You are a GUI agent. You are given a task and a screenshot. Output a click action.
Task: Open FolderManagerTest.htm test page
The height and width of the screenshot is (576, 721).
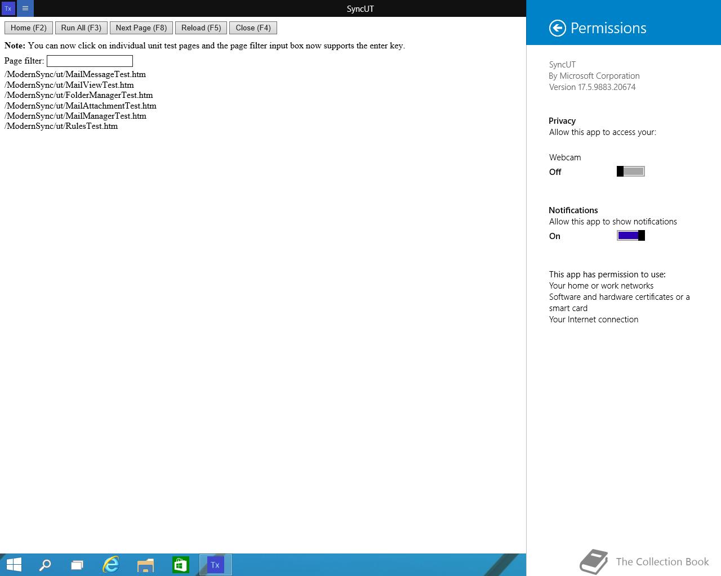(79, 95)
